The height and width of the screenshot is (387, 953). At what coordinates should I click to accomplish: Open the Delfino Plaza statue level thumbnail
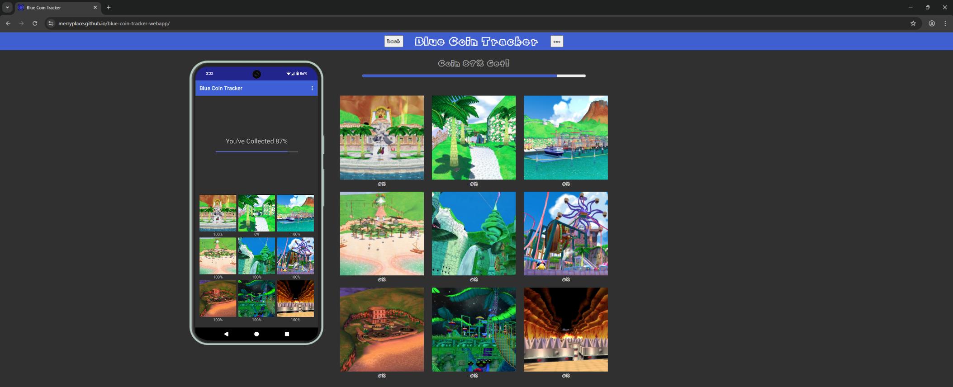(382, 137)
